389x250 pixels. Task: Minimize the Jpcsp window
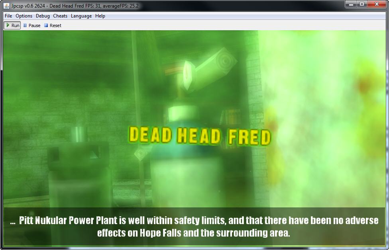tap(351, 4)
